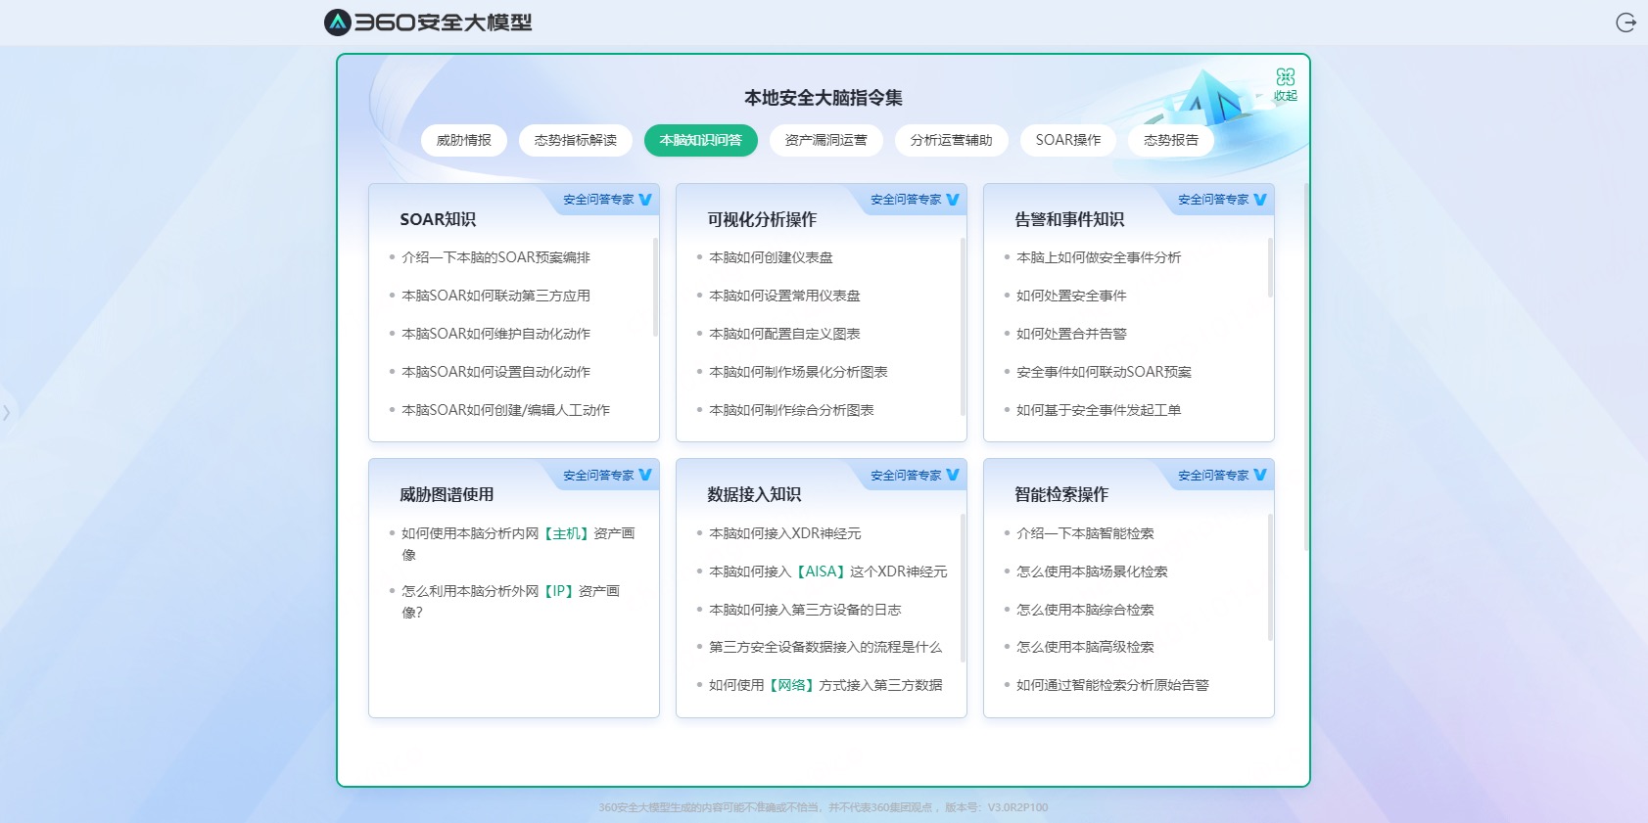
Task: Expand the left sidebar arrow handle
Action: [x=7, y=412]
